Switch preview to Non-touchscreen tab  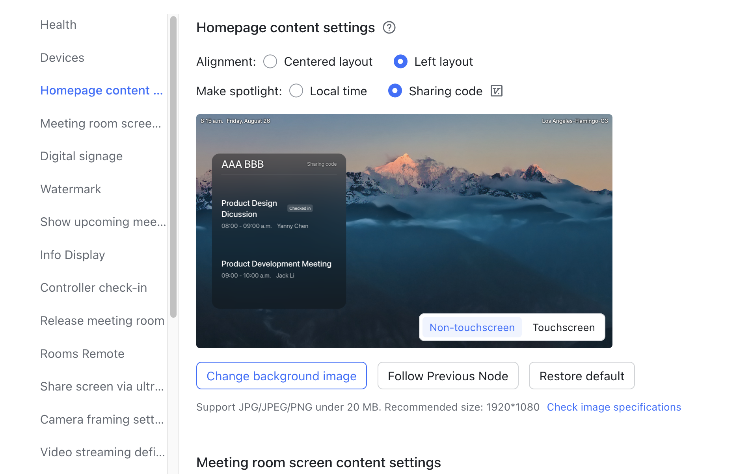[472, 328]
